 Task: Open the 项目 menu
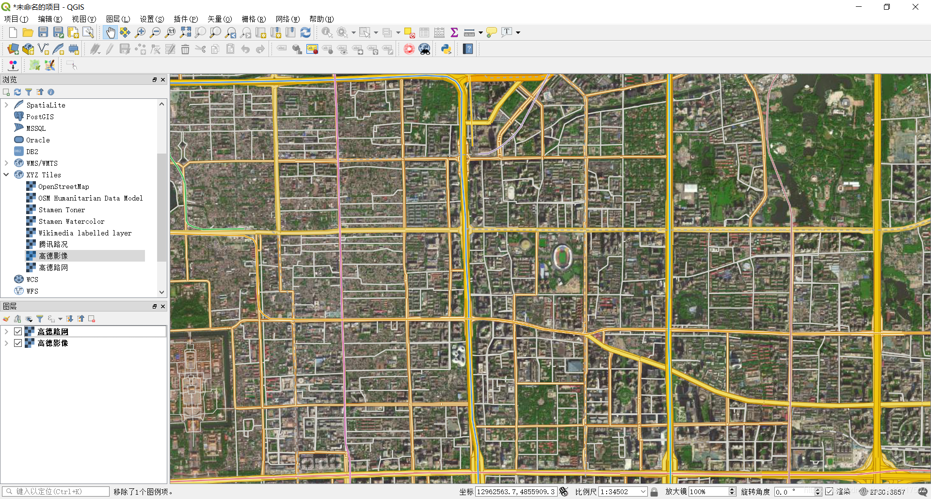[x=16, y=19]
